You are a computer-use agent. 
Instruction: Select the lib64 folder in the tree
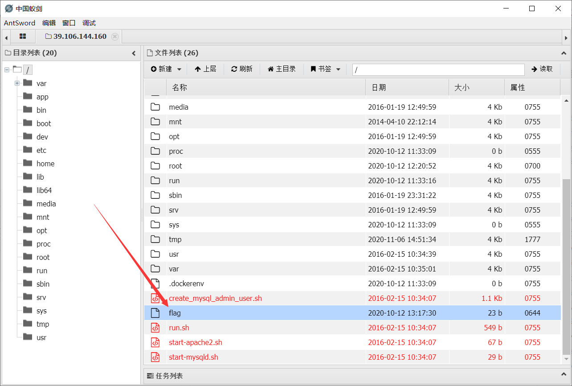[44, 190]
